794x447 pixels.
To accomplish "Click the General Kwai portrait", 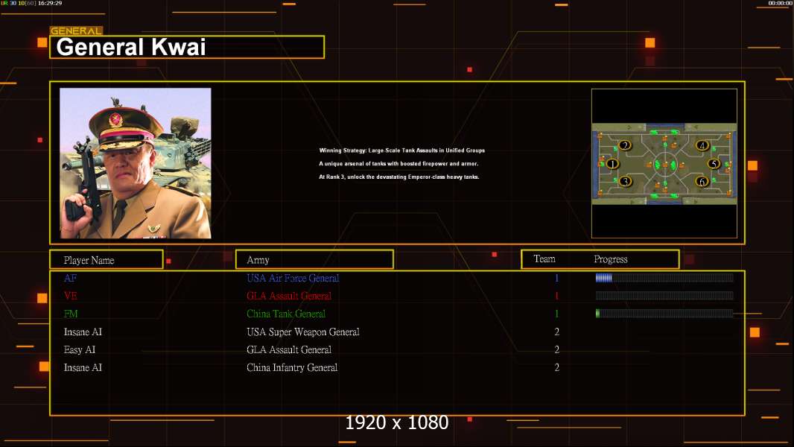I will coord(136,163).
